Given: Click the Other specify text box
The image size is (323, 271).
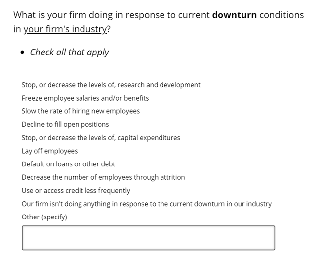Looking at the screenshot, I should point(149,238).
